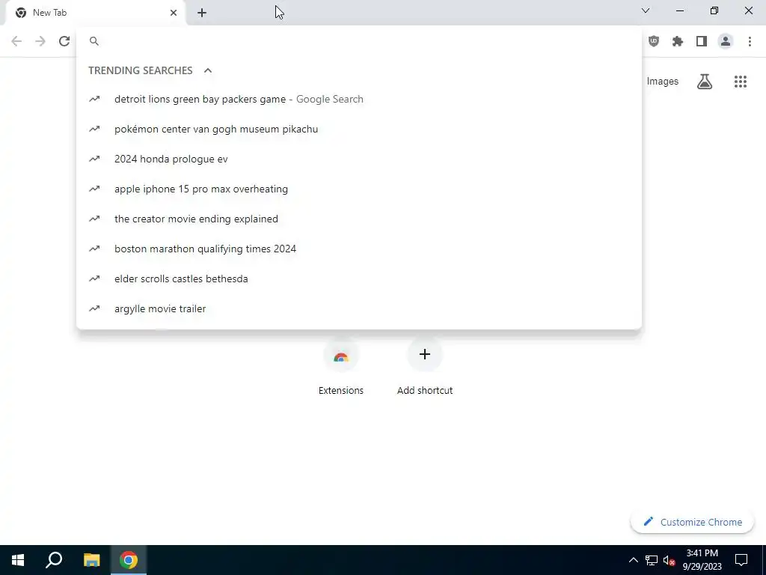Open a new tab with plus button
This screenshot has height=575, width=766.
tap(202, 13)
